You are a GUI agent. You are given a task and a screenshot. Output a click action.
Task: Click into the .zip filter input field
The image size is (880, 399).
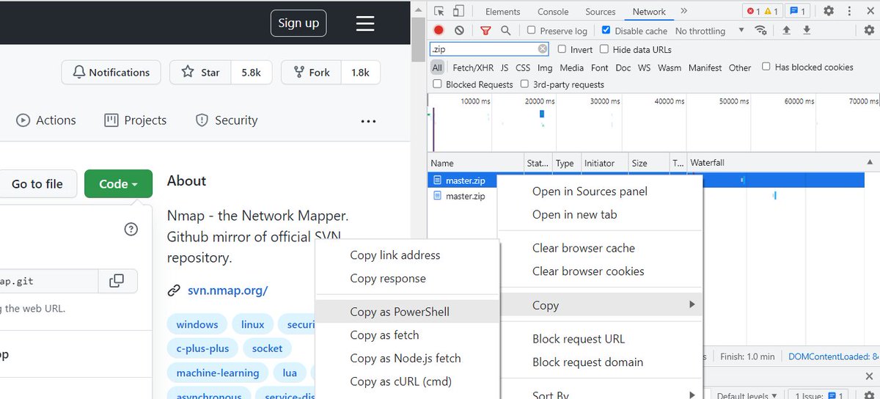[x=483, y=49]
